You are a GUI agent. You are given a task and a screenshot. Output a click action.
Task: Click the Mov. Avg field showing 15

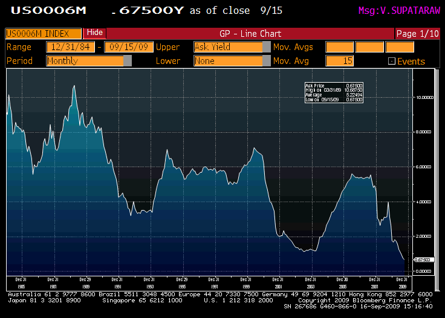(339, 60)
